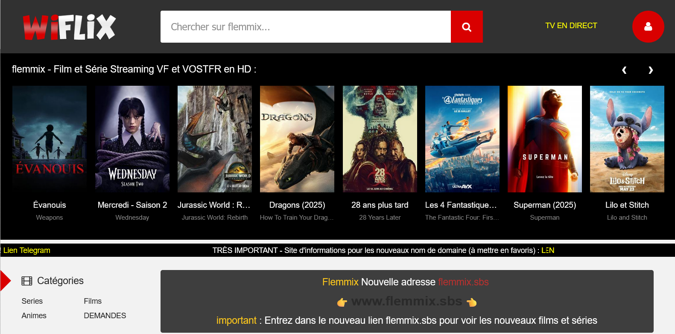The image size is (675, 334).
Task: Open the Lien Telegram link
Action: [26, 250]
